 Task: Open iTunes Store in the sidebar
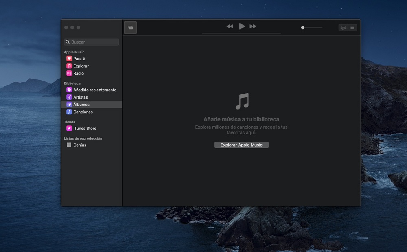91,129
